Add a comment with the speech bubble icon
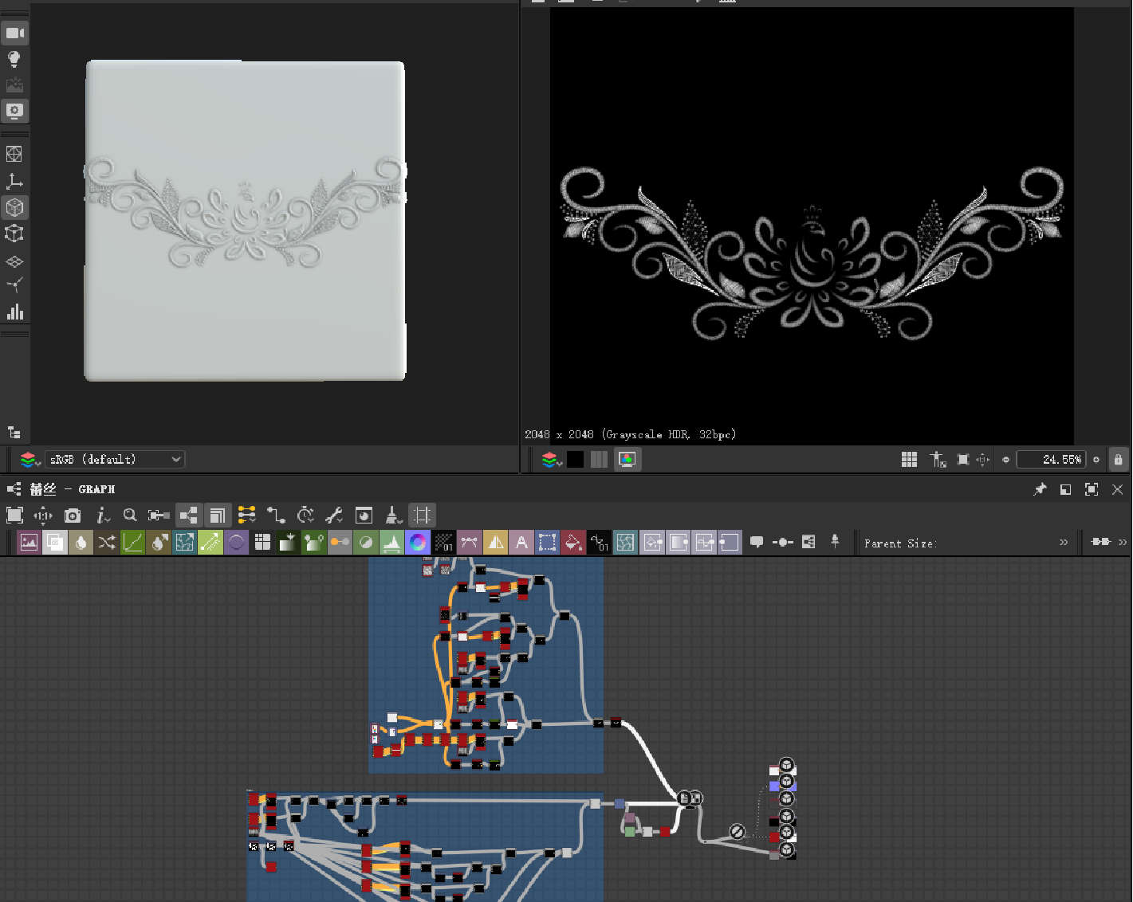 (x=757, y=543)
